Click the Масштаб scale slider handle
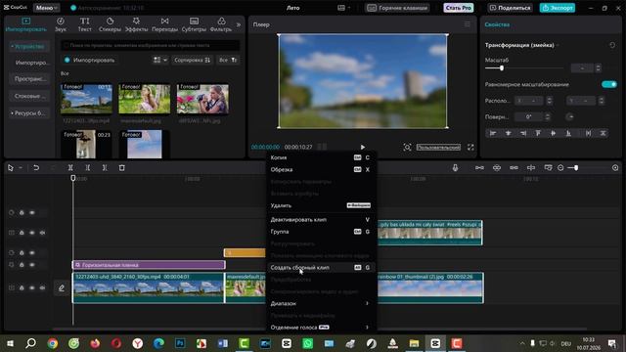This screenshot has height=352, width=626. click(502, 68)
